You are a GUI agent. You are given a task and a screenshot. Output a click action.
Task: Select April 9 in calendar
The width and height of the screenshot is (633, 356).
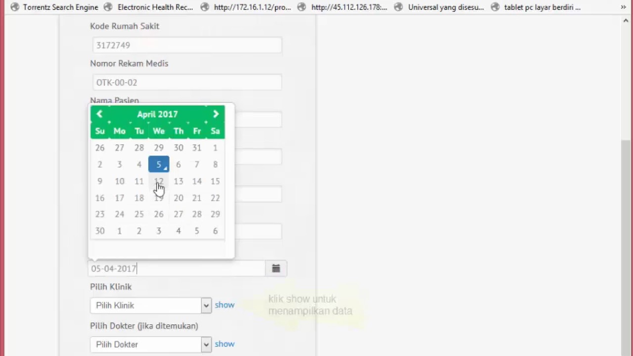[x=100, y=181]
